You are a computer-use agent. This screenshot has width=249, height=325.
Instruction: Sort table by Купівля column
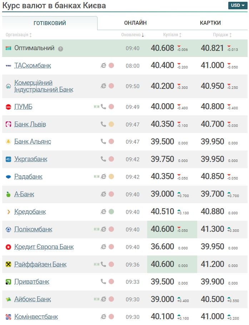pos(172,35)
